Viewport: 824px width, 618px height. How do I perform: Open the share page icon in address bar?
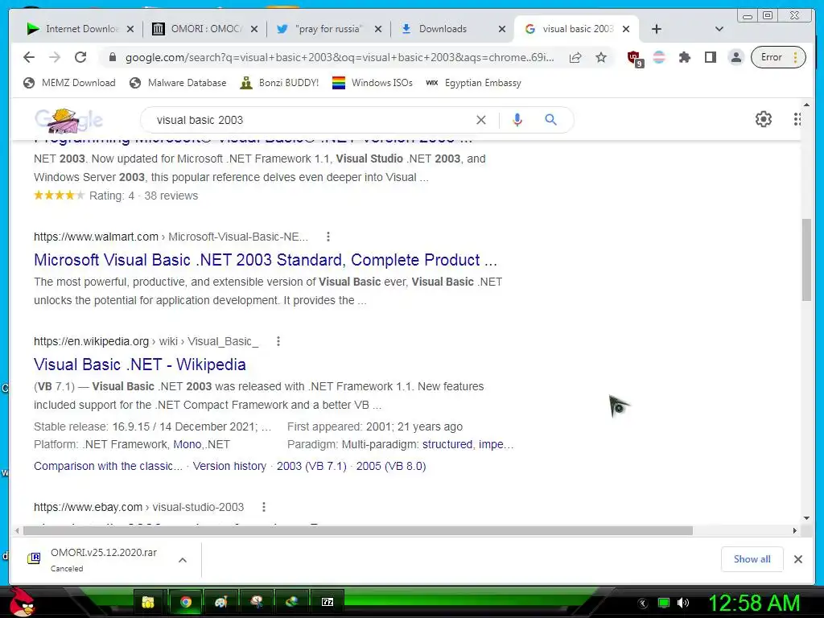(575, 57)
